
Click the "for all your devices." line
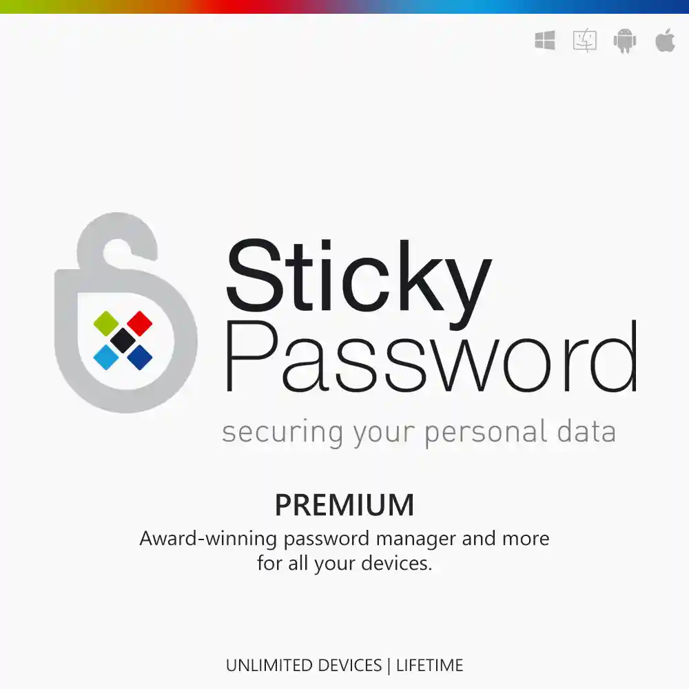point(344,564)
